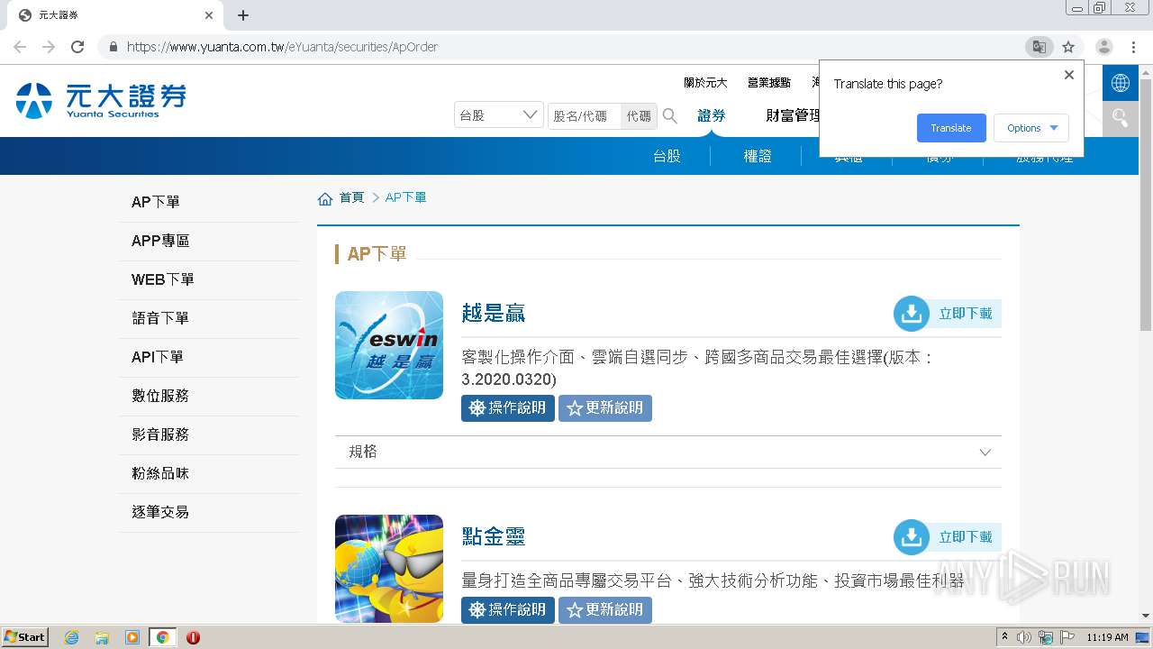Screen dimensions: 1153x649
Task: Click the volume icon in system tray
Action: [x=1024, y=637]
